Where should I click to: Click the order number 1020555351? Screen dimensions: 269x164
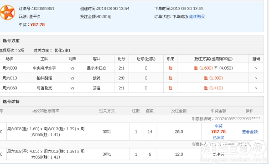43,9
